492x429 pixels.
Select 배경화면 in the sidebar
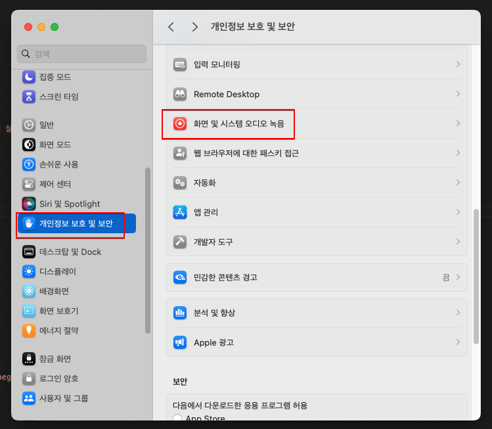pyautogui.click(x=77, y=291)
